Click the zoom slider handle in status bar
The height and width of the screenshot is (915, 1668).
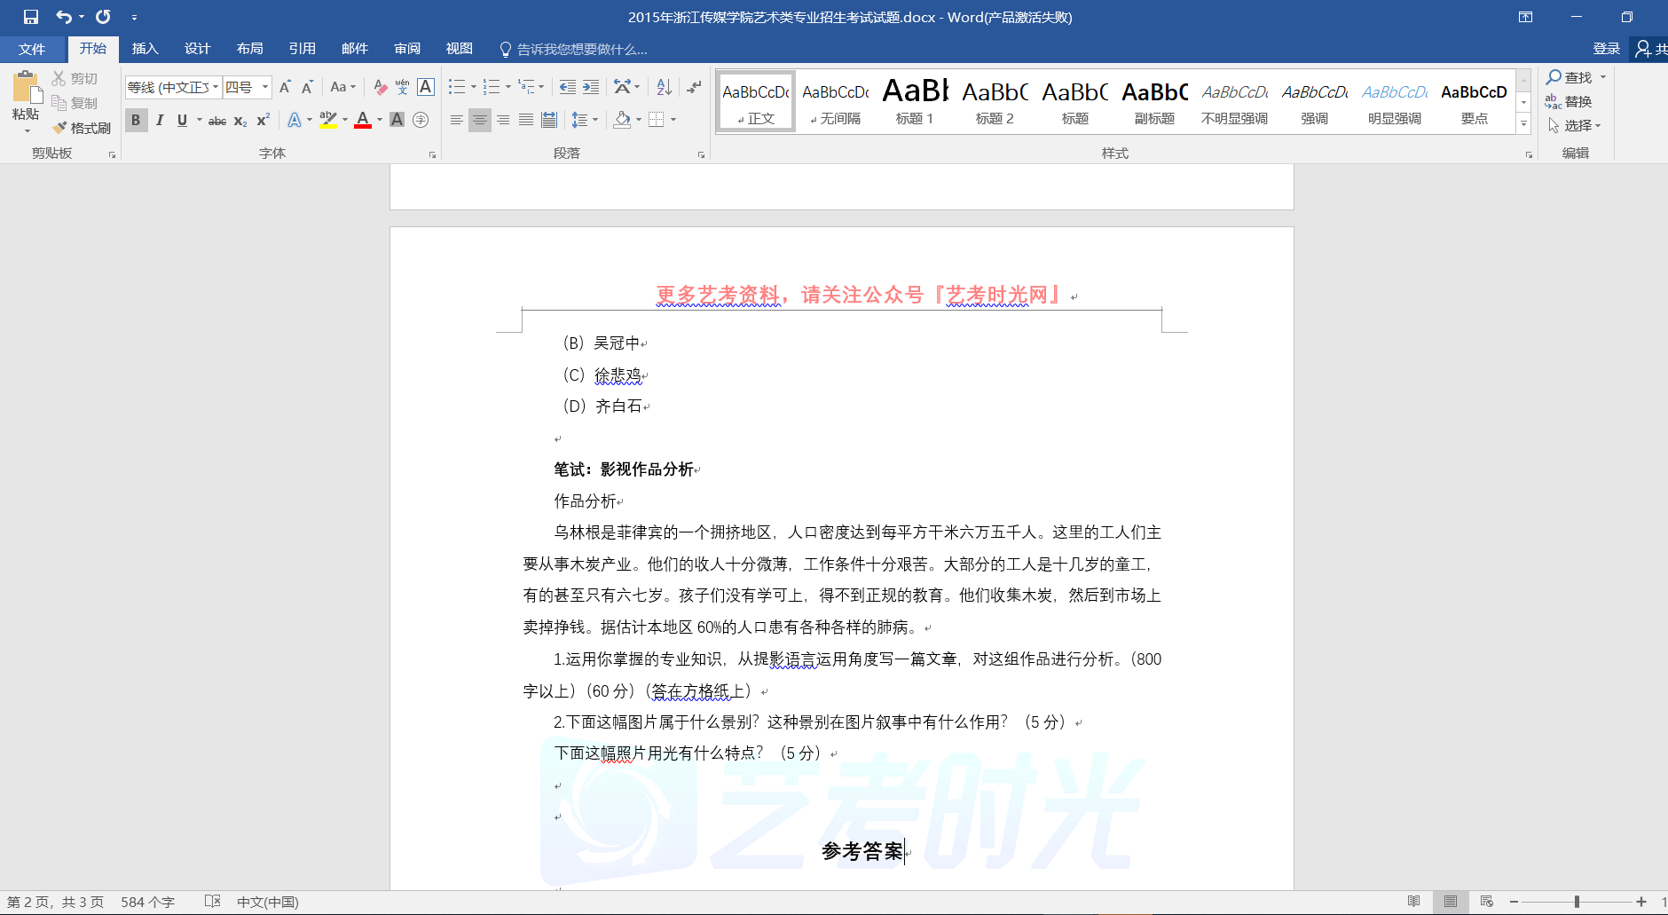[1577, 902]
